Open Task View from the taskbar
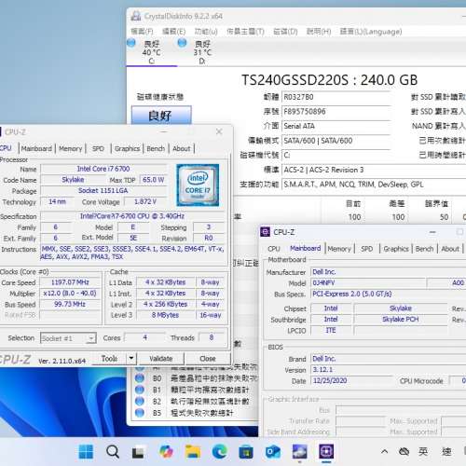The width and height of the screenshot is (466, 466). click(138, 452)
